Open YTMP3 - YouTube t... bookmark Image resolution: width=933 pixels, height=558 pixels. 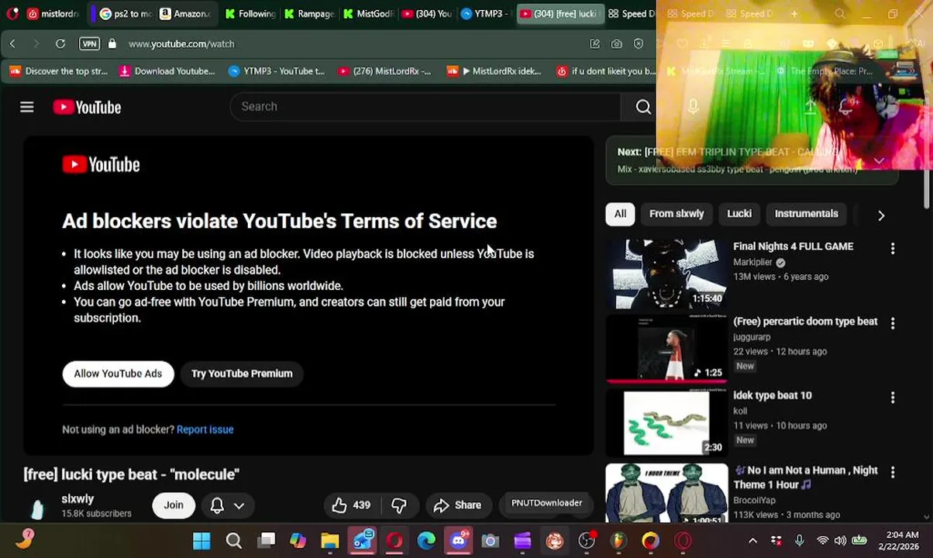[277, 71]
